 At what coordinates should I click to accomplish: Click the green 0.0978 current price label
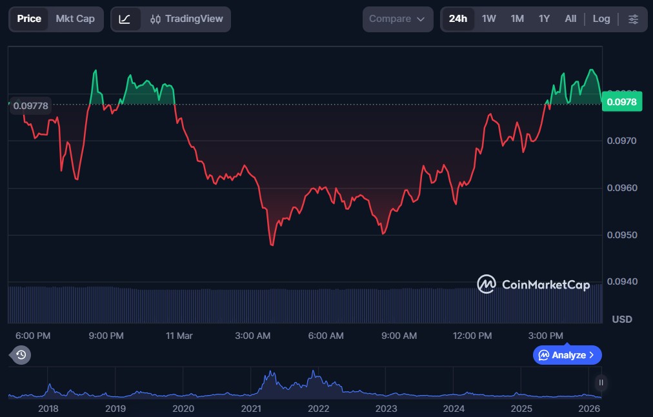pos(621,101)
